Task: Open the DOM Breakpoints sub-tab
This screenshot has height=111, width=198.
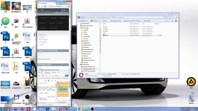Action: click(56, 78)
